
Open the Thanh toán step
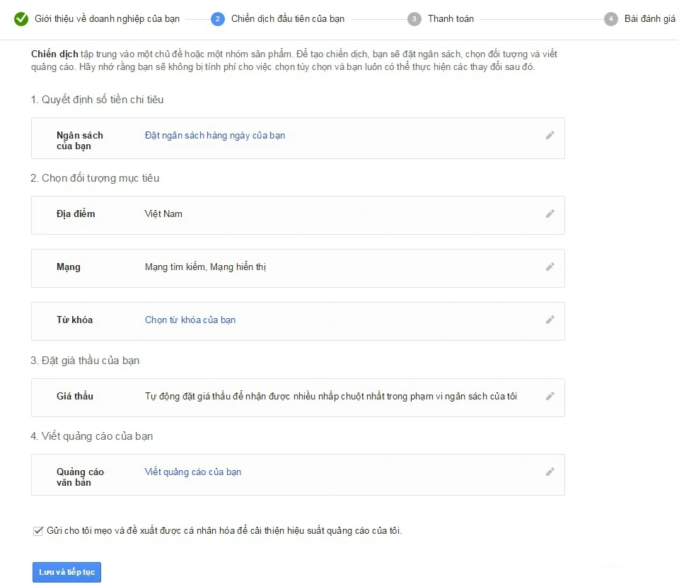tap(451, 18)
